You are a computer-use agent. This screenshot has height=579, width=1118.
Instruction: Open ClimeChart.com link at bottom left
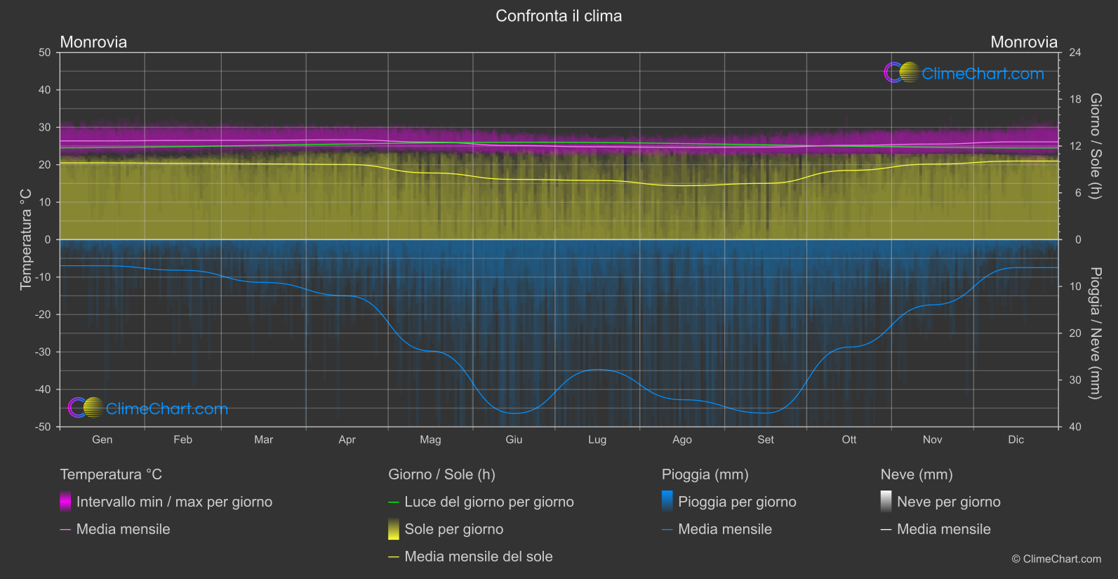coord(167,408)
